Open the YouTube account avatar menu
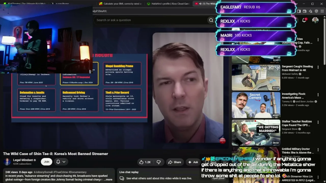The height and width of the screenshot is (183, 326). tap(315, 20)
